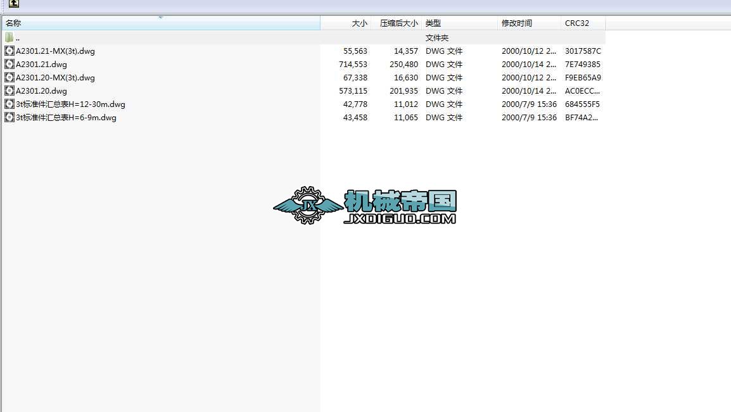731x412 pixels.
Task: Click the icon for 3t标准件汇总表H=12-30m.dwg
Action: coord(9,104)
